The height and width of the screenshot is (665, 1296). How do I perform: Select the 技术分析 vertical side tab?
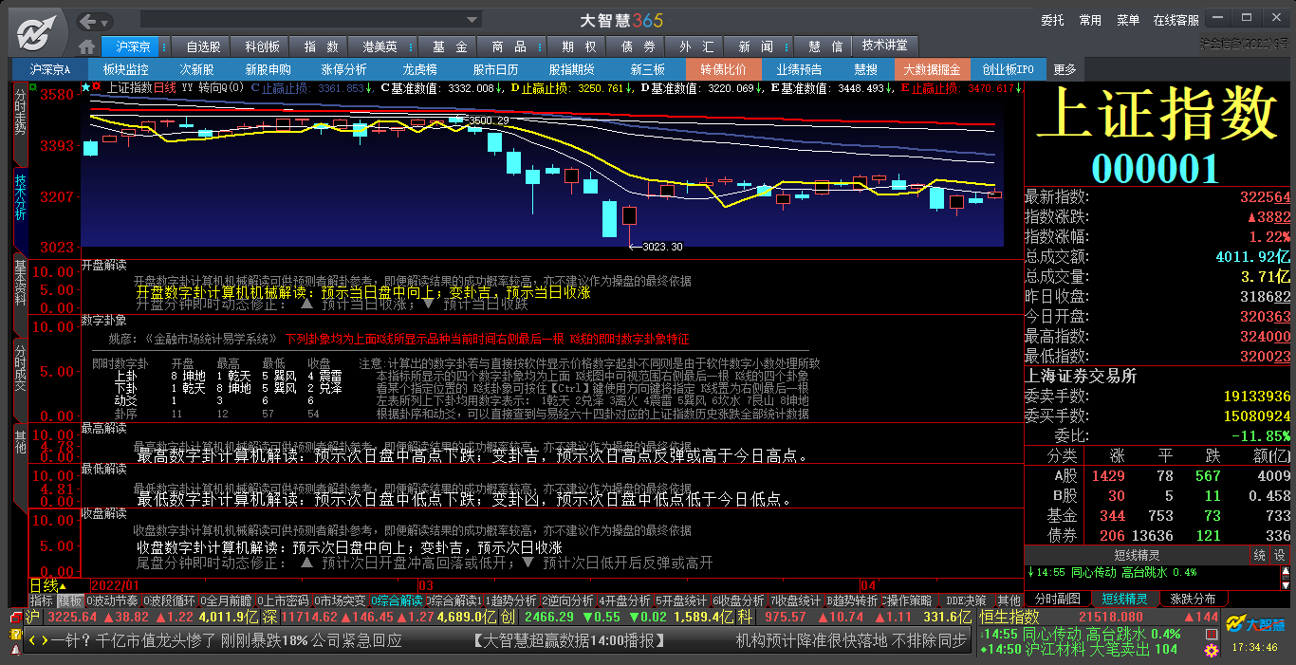tap(20, 196)
